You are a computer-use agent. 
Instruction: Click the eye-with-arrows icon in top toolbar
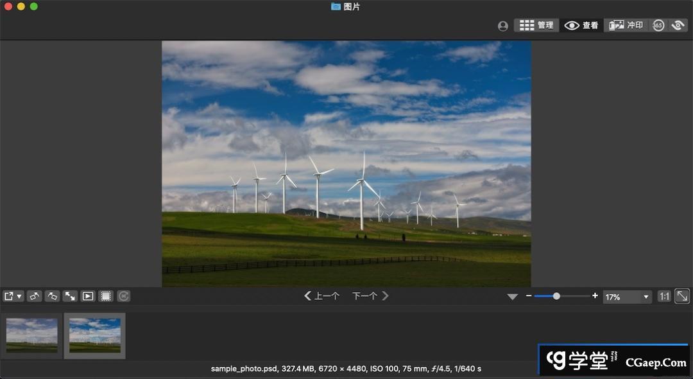(x=677, y=25)
